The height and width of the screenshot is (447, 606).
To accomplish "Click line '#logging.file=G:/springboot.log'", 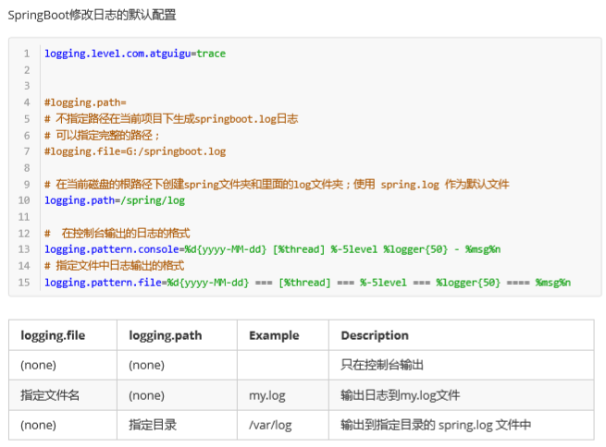I will (x=135, y=151).
